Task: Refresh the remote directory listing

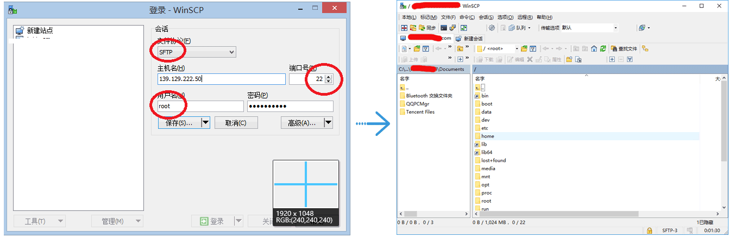Action: pyautogui.click(x=603, y=49)
